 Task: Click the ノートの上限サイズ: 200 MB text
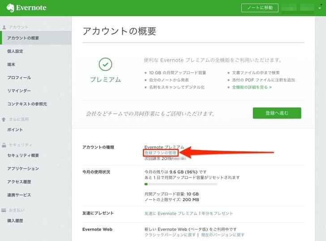click(172, 200)
